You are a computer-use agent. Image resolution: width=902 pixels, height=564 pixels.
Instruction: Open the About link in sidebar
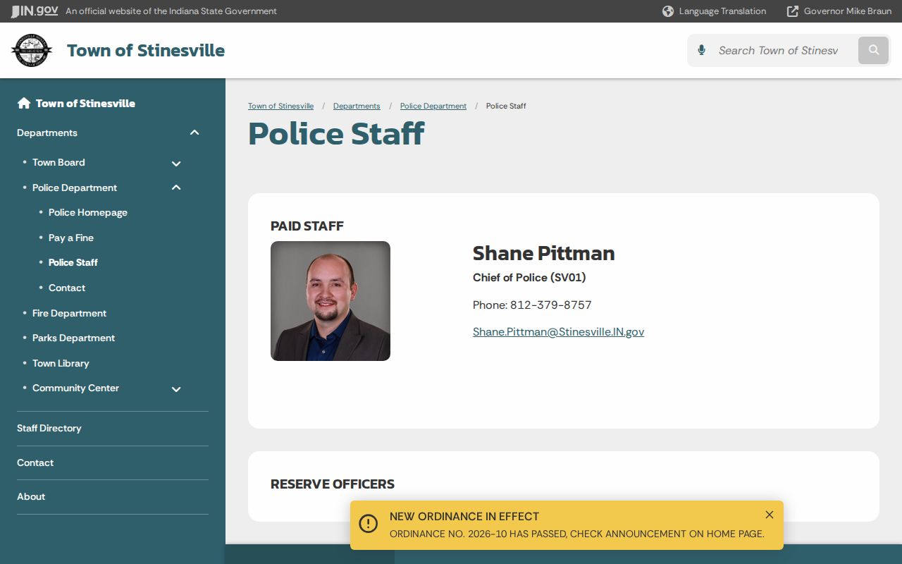31,496
